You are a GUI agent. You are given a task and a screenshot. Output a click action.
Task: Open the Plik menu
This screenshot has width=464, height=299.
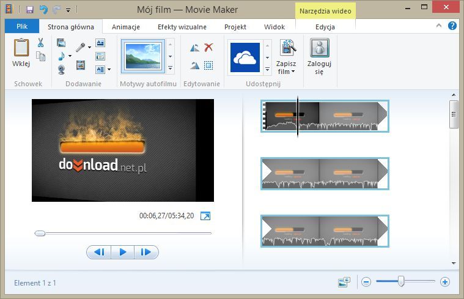tap(22, 26)
